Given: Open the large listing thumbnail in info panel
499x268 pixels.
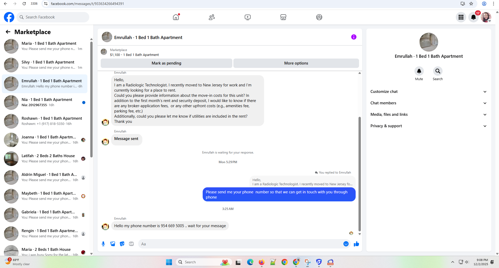Looking at the screenshot, I should click(428, 42).
